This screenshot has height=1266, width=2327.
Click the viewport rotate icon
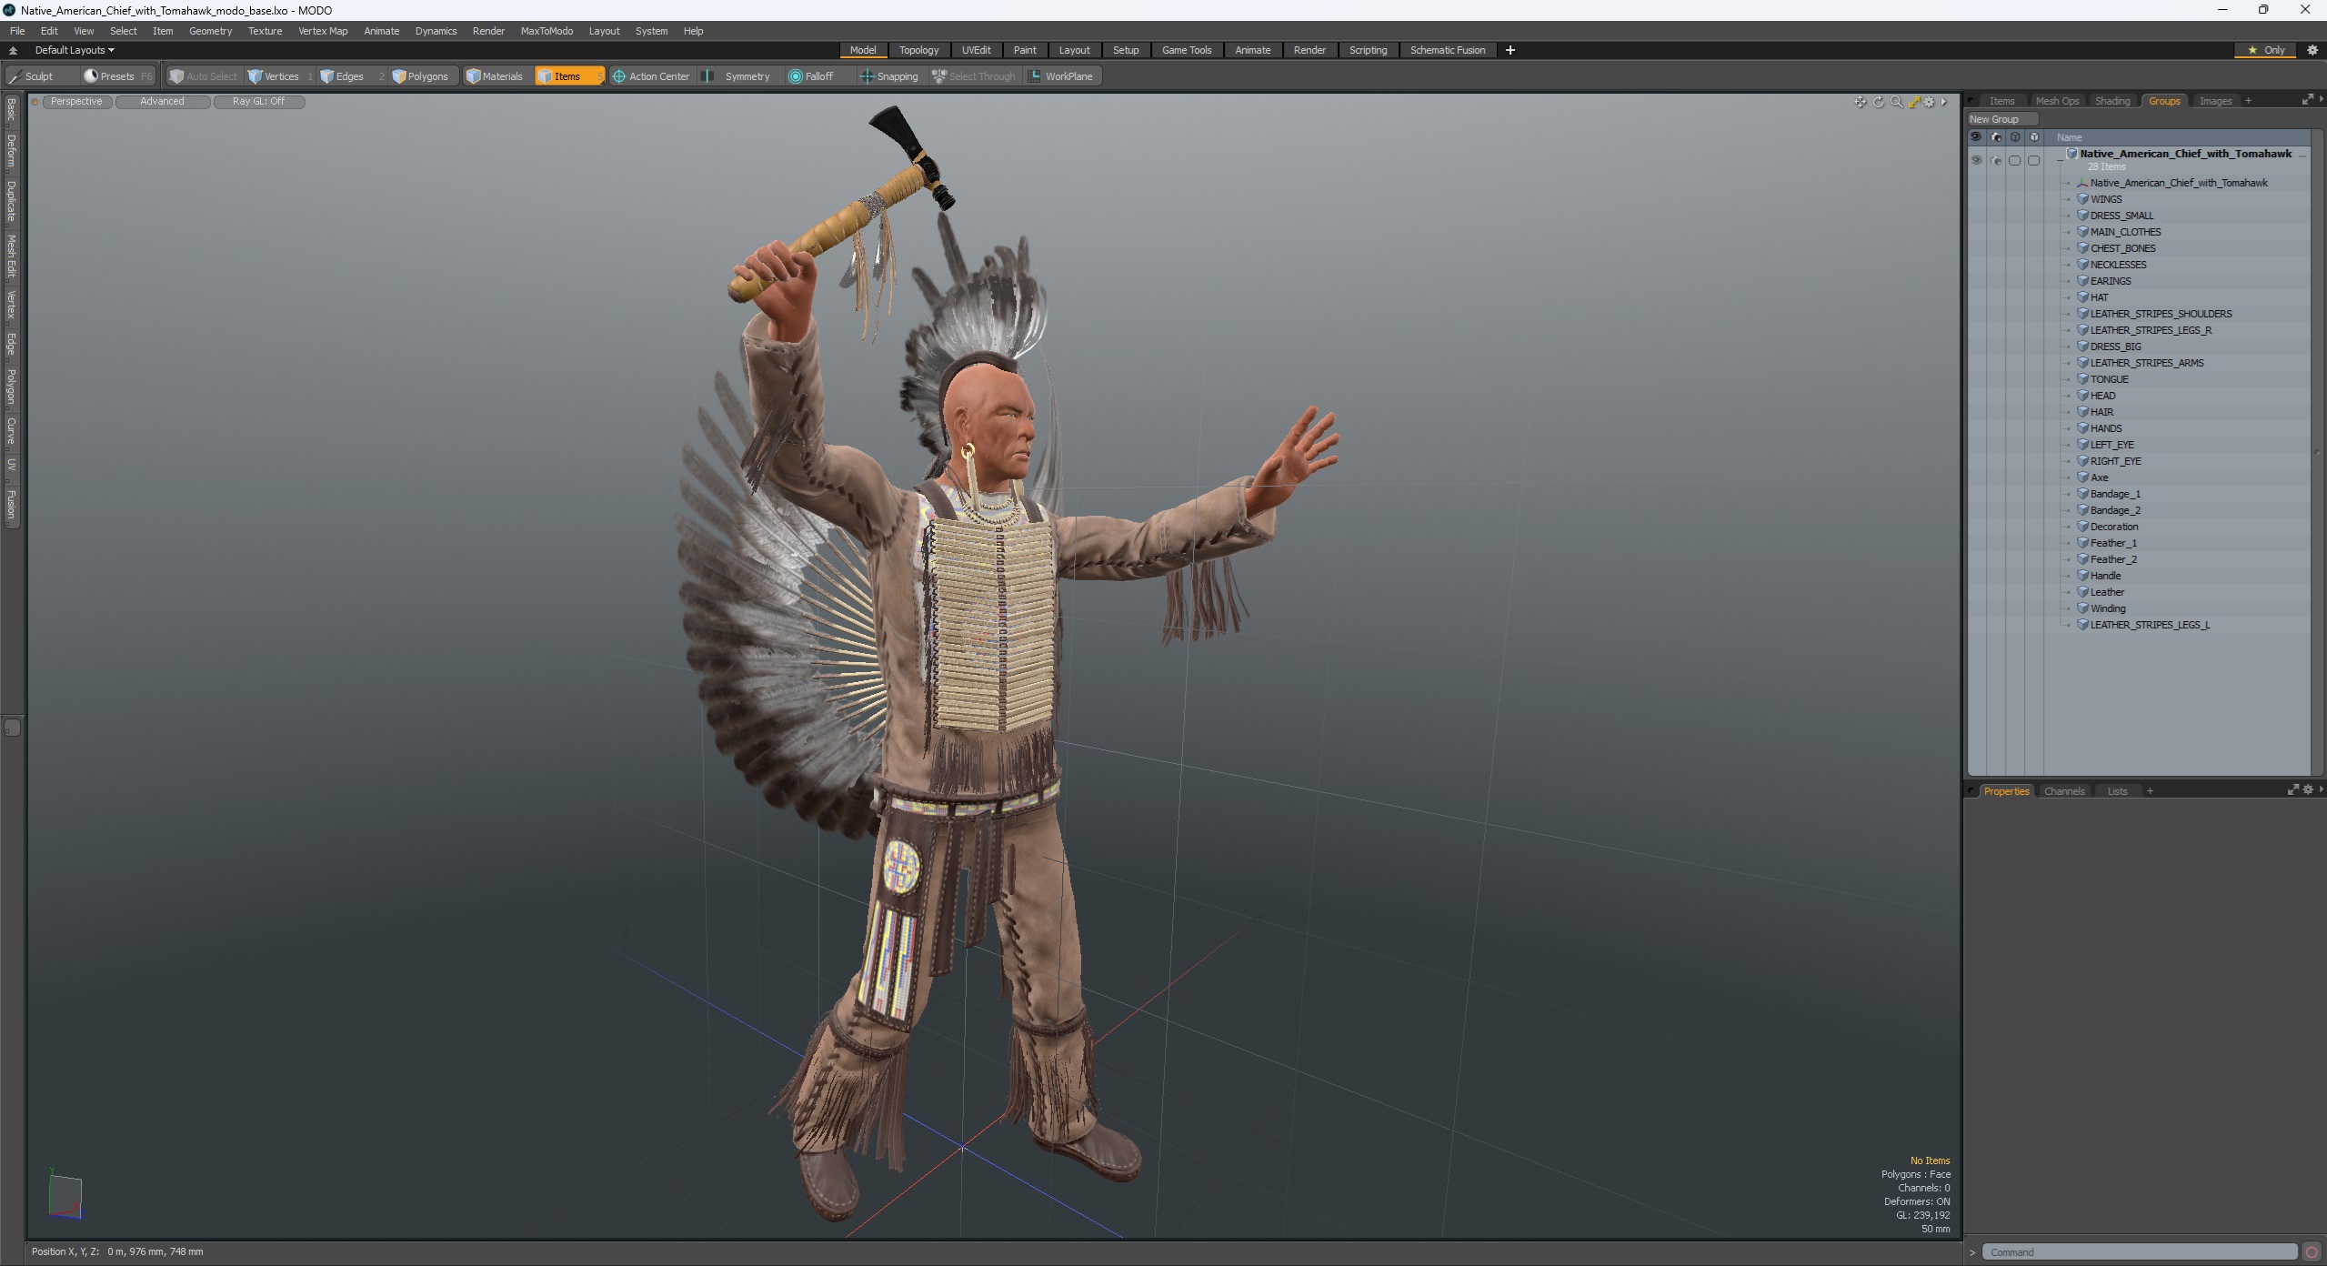coord(1879,102)
